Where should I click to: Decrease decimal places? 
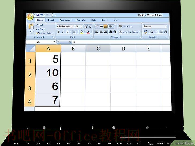166,32
